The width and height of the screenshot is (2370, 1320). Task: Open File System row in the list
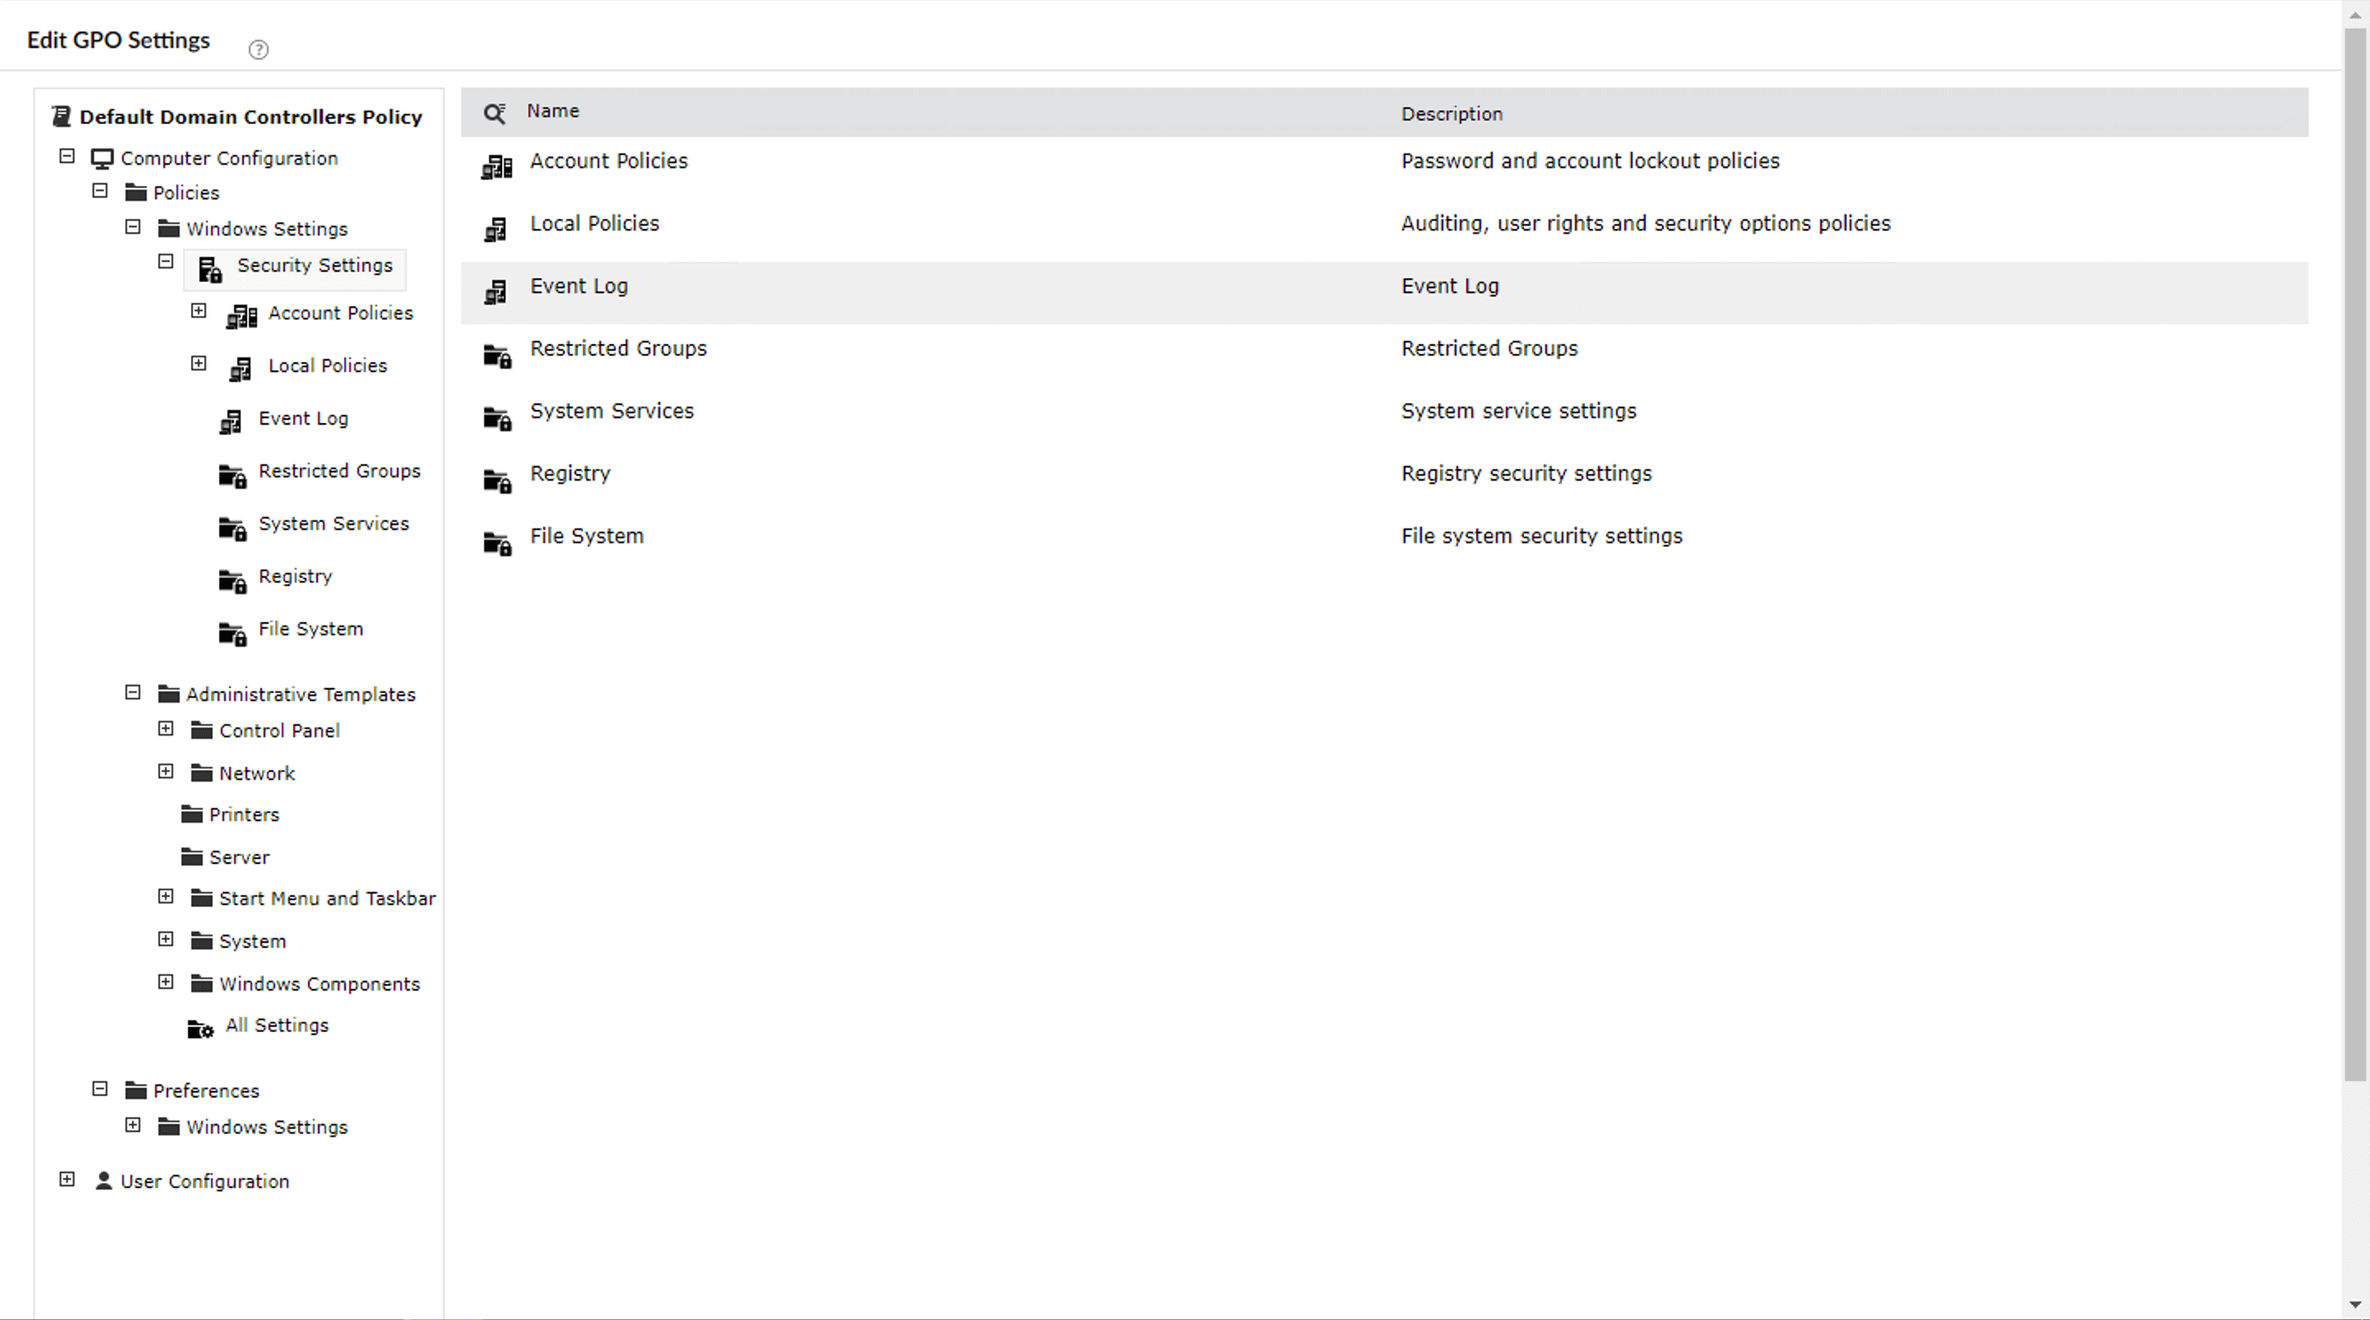coord(586,537)
